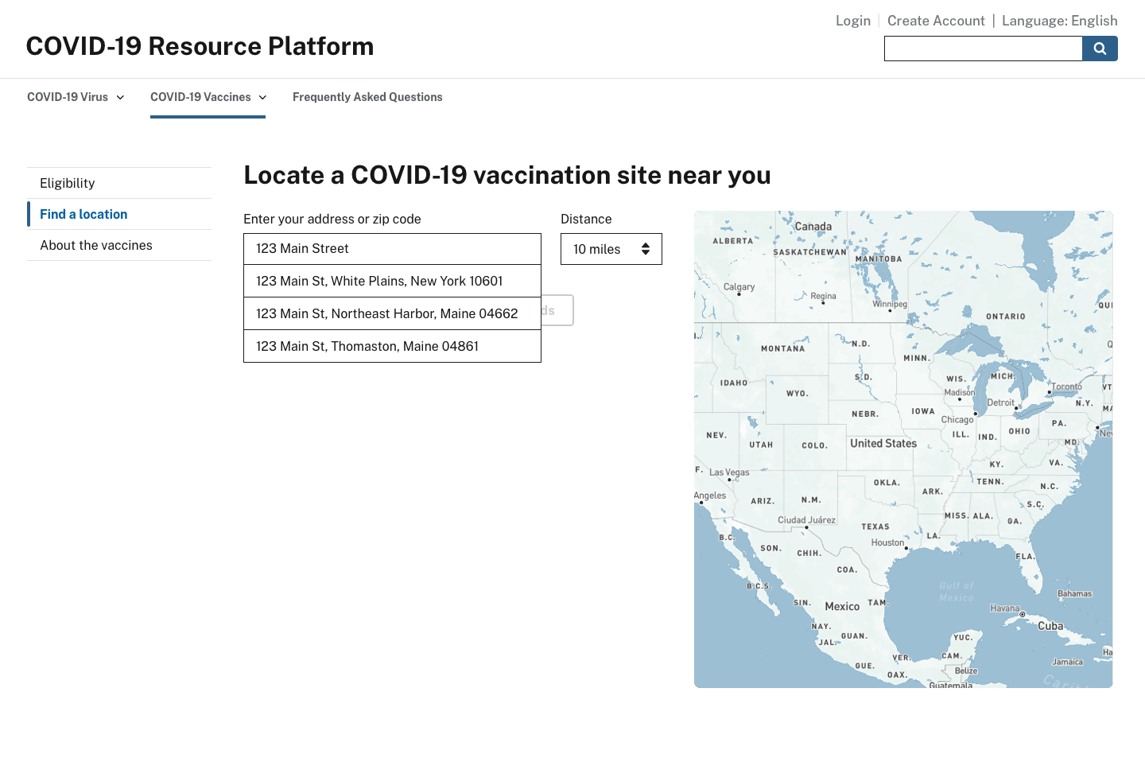Choose the Thomaston, Maine 04861 suggestion
The width and height of the screenshot is (1145, 762).
[392, 346]
